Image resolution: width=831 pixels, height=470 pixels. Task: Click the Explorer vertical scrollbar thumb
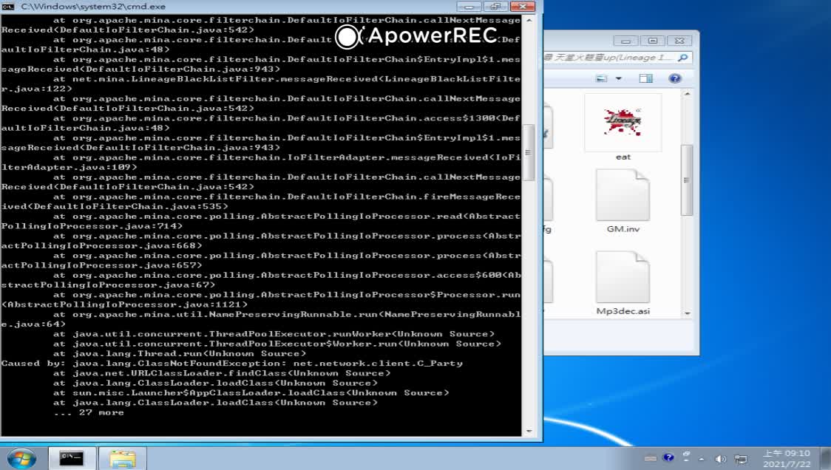(x=687, y=180)
